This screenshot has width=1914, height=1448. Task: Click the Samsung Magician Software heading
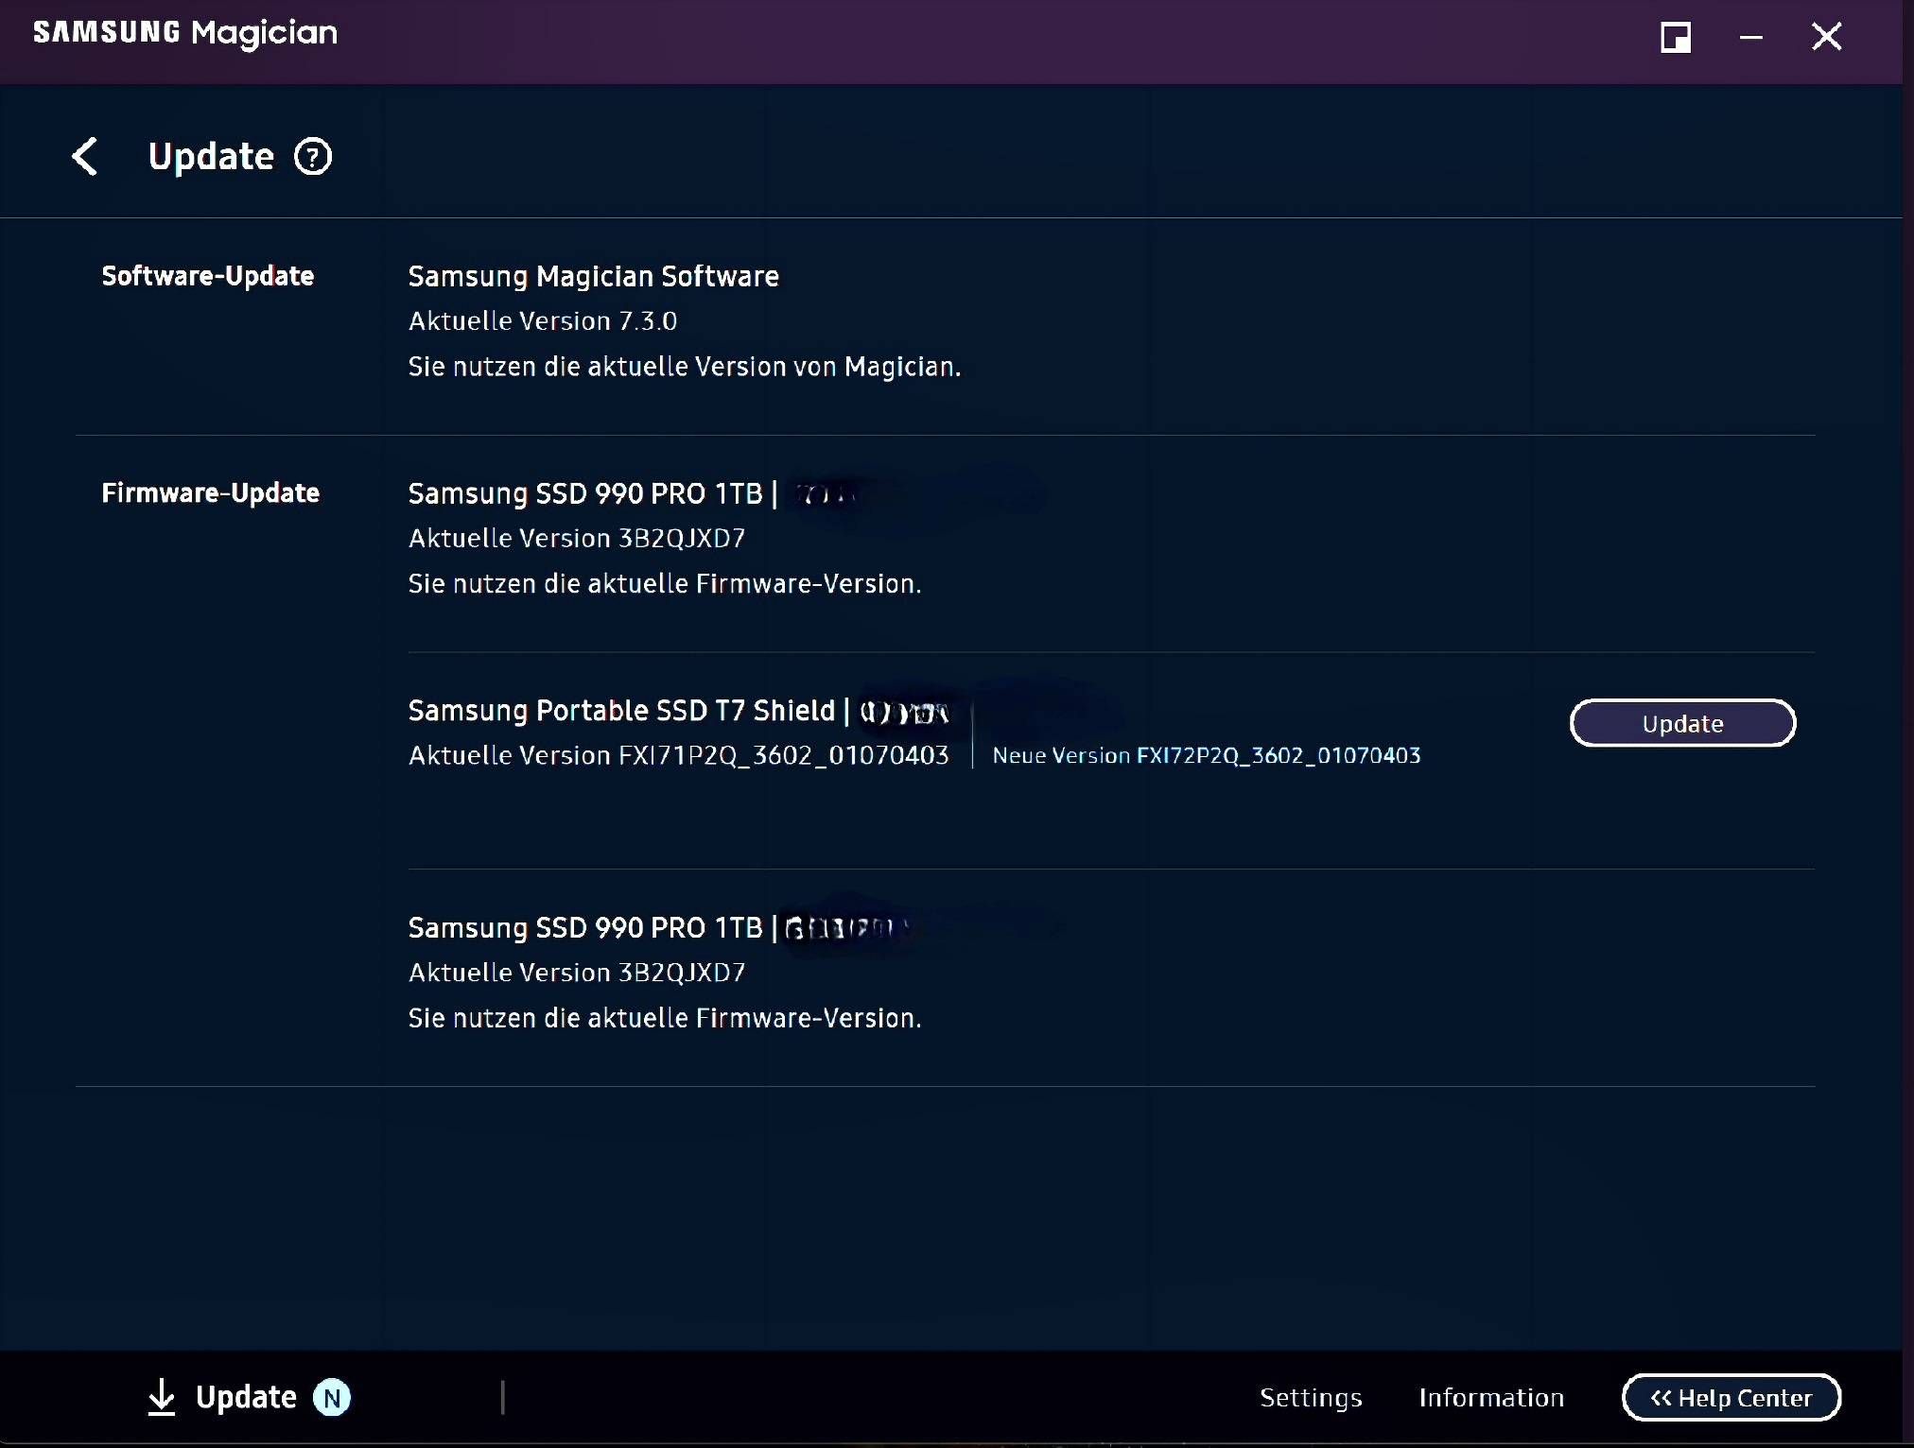[x=593, y=277]
